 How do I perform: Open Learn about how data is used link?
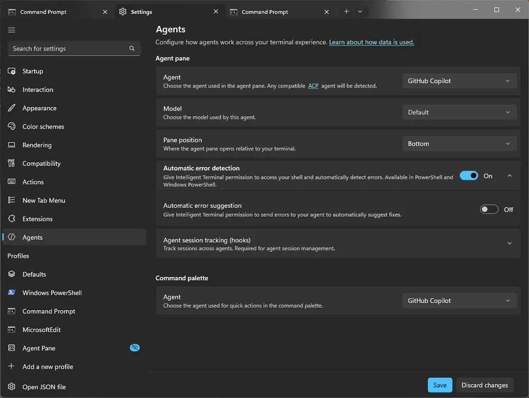[371, 42]
